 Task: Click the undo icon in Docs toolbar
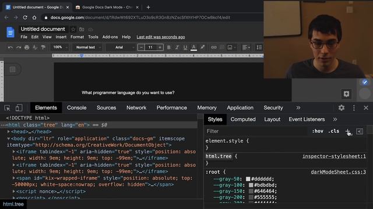10,48
